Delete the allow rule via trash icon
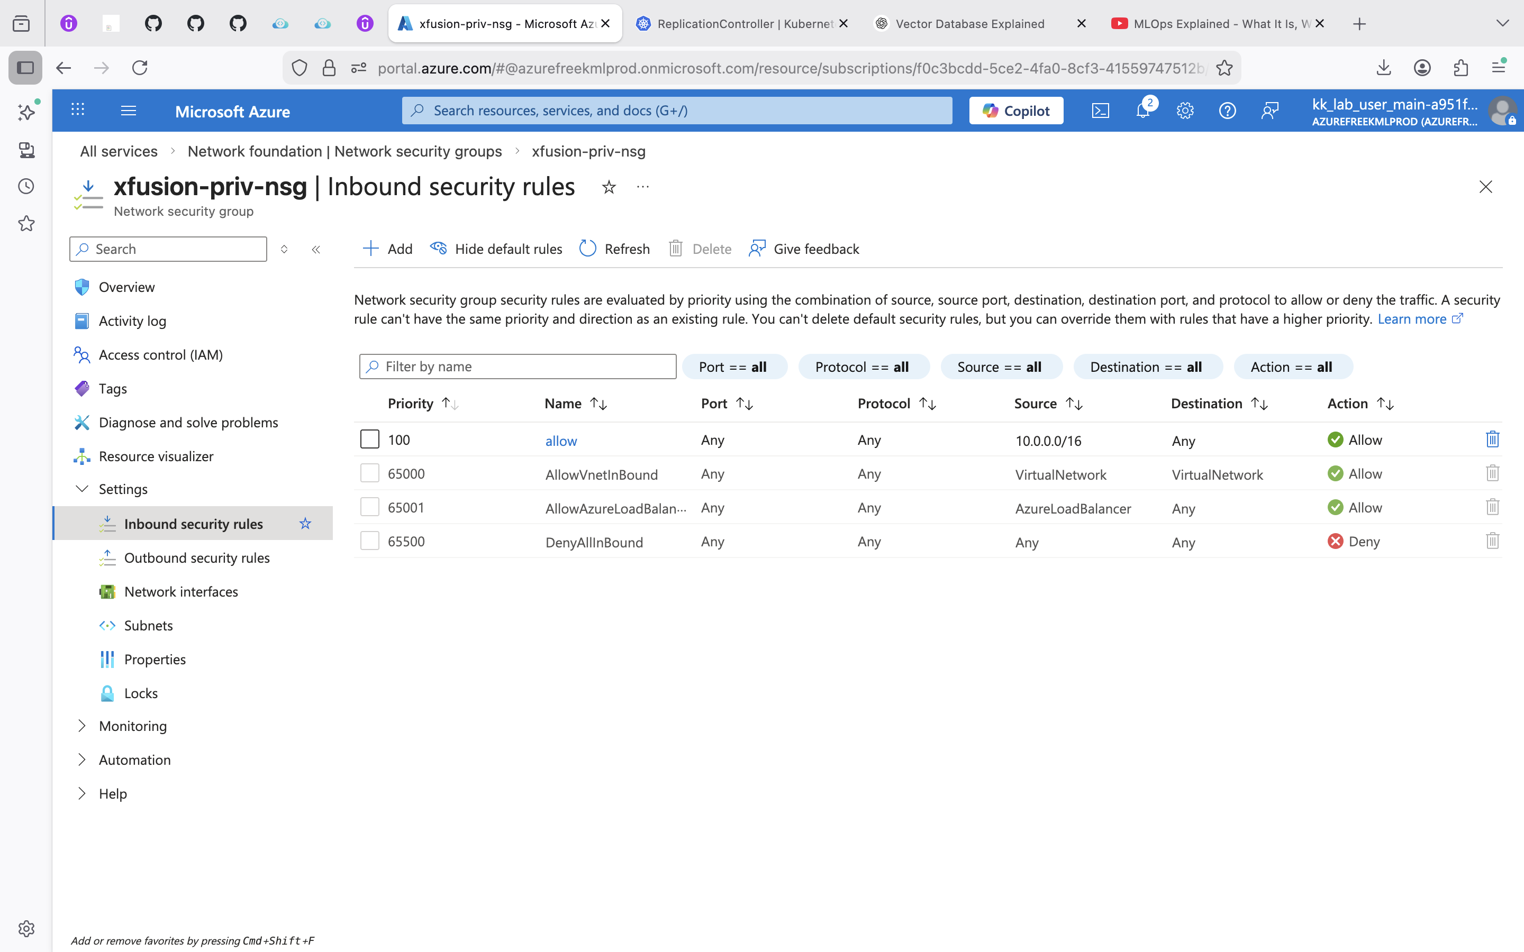The image size is (1524, 952). tap(1492, 440)
